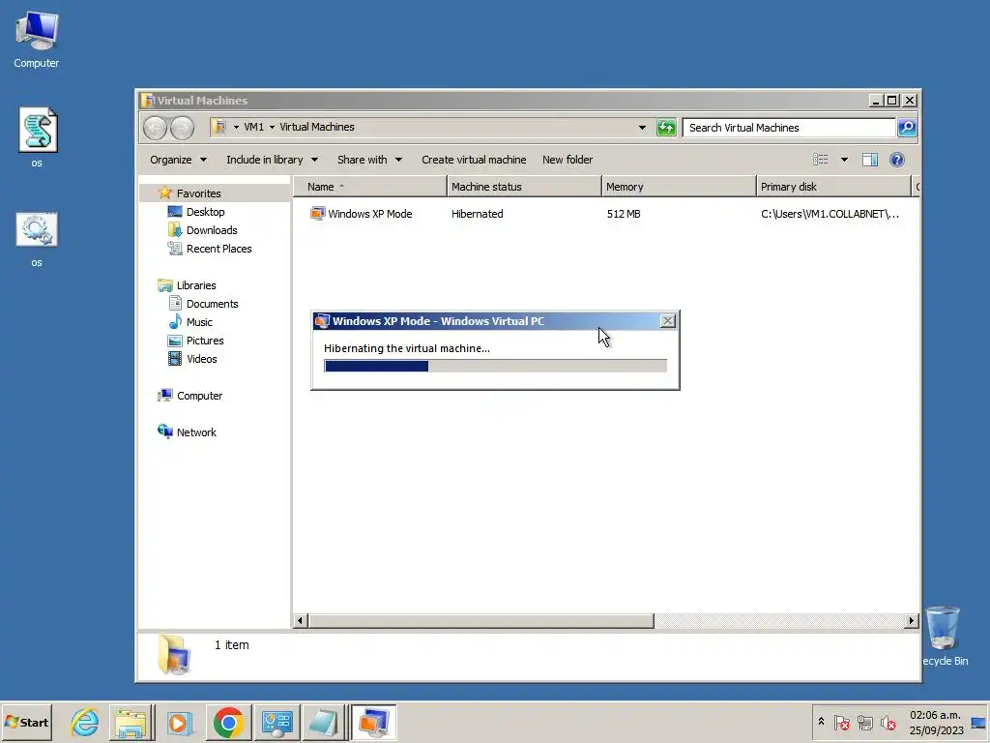This screenshot has height=743, width=990.
Task: Open Action Center flag tray icon
Action: (x=841, y=723)
